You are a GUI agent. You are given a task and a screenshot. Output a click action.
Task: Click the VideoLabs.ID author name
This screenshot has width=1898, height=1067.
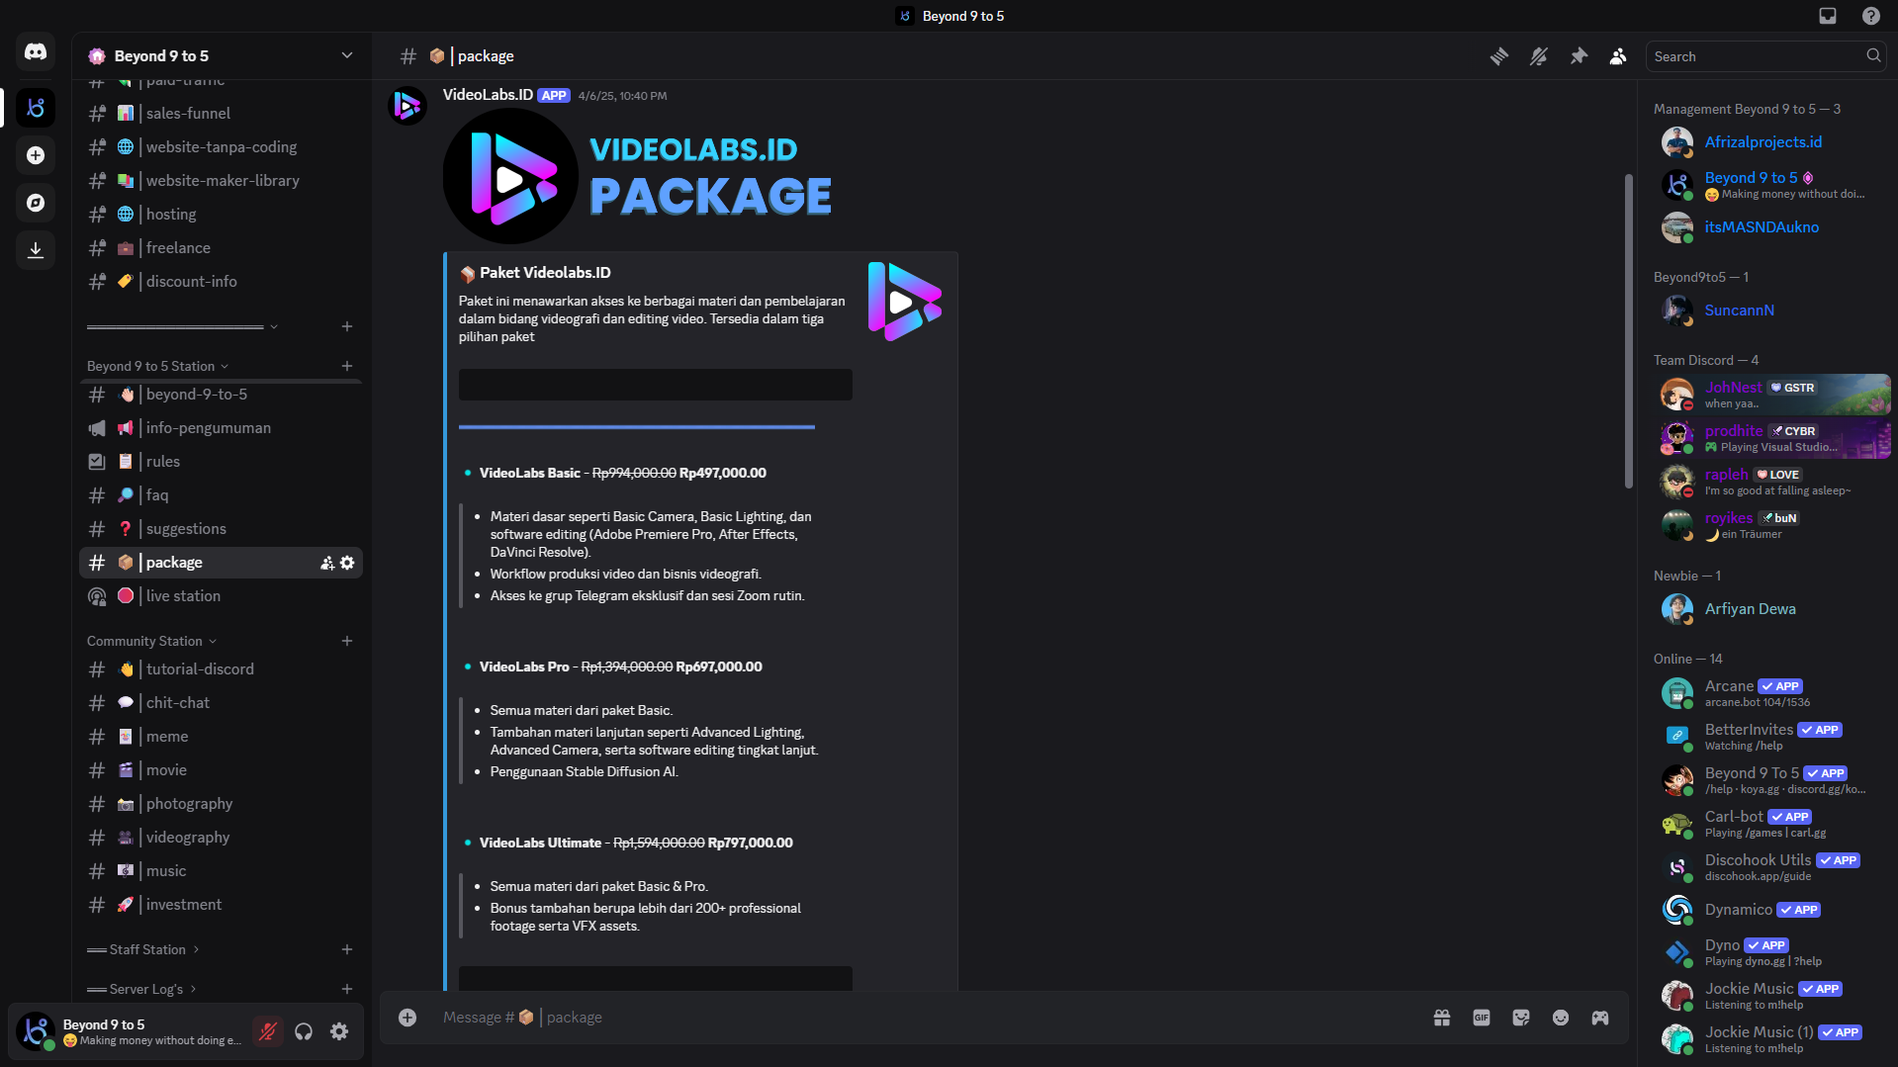click(488, 95)
